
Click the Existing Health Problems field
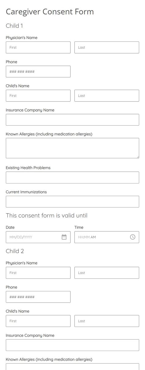coord(72,178)
